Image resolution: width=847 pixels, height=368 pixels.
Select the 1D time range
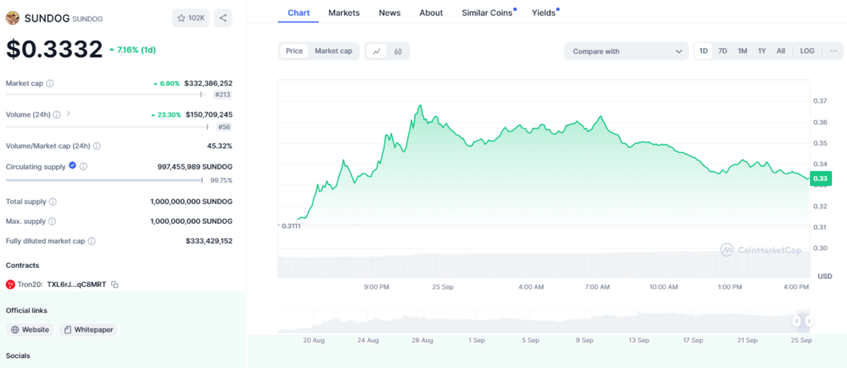(703, 50)
